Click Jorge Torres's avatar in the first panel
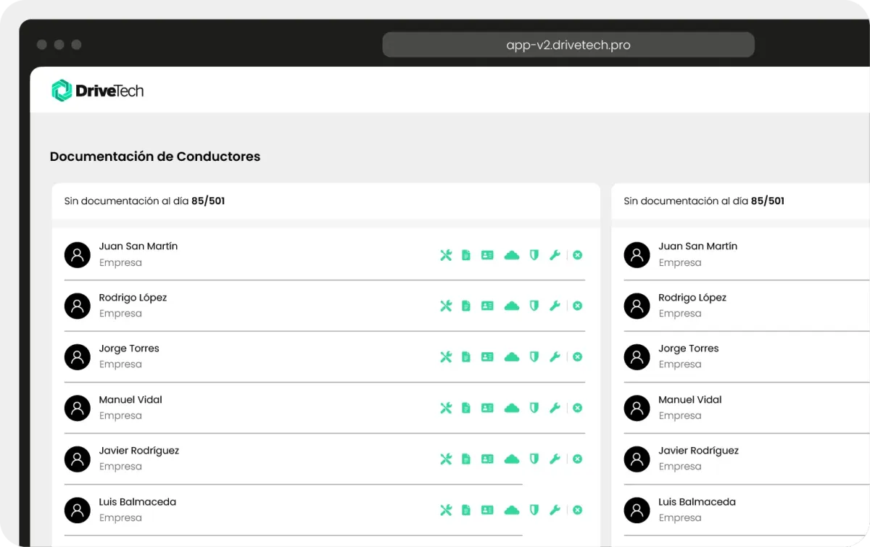 pyautogui.click(x=78, y=356)
